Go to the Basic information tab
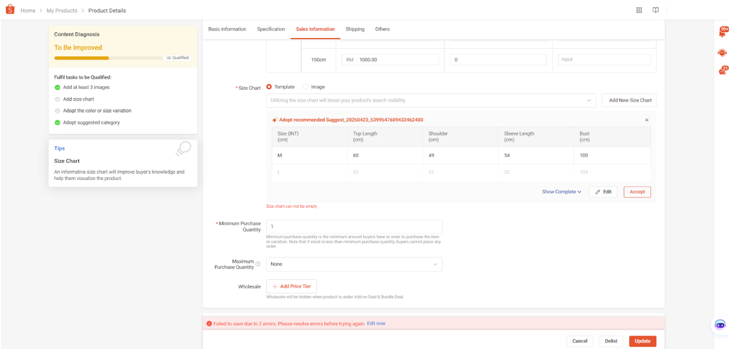 [x=227, y=29]
